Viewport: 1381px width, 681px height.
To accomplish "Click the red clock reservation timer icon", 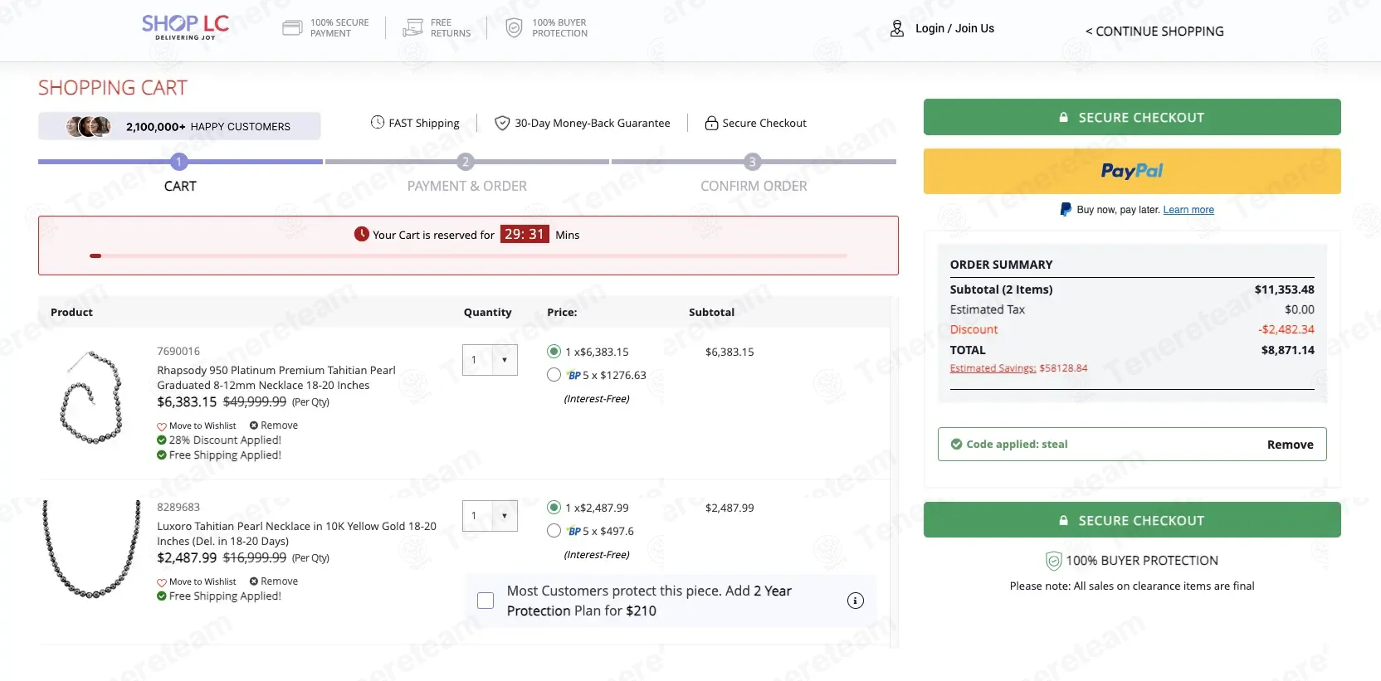I will [362, 234].
